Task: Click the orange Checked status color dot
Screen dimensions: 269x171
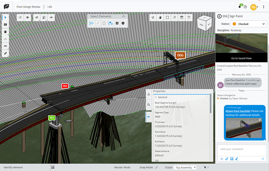Action: pos(234,24)
